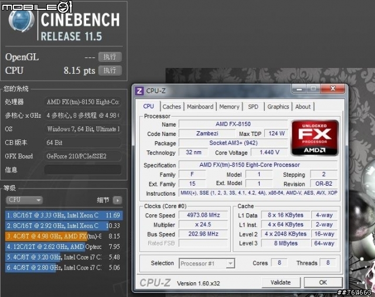Run the CPU benchmark button
375x297 pixels.
[110, 70]
